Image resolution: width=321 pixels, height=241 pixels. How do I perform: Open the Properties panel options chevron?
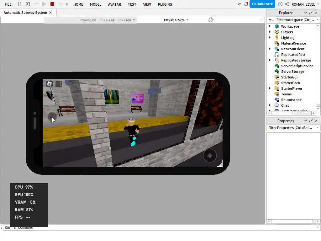click(x=305, y=121)
